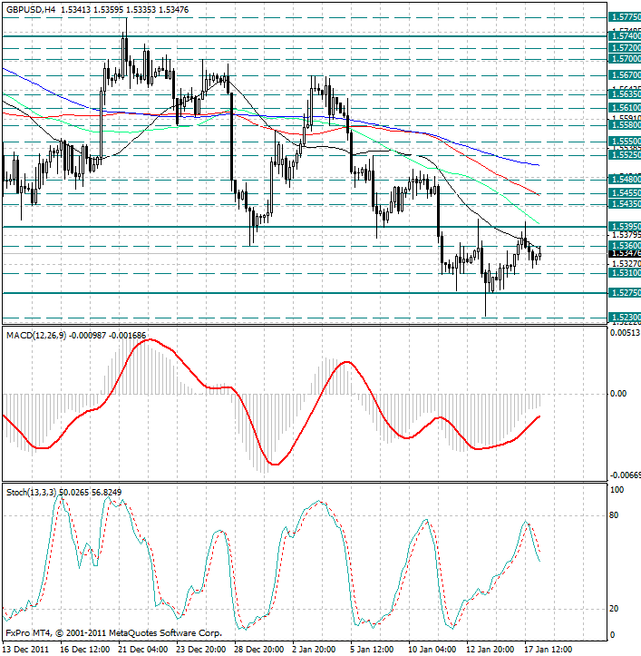The width and height of the screenshot is (641, 656).
Task: Select the 1.5670 price level label
Action: tap(625, 75)
